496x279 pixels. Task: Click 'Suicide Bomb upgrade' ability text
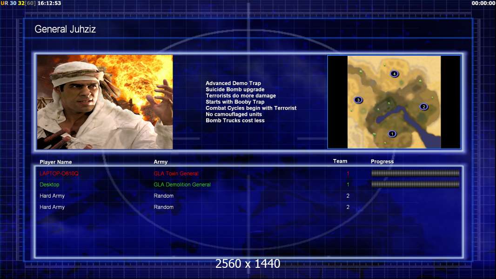pyautogui.click(x=235, y=89)
